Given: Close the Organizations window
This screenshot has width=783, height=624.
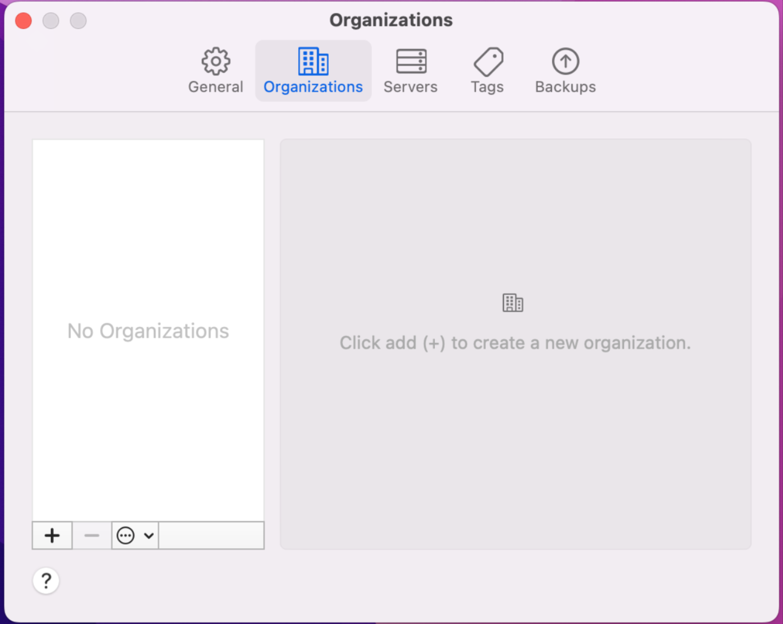Looking at the screenshot, I should (x=23, y=21).
